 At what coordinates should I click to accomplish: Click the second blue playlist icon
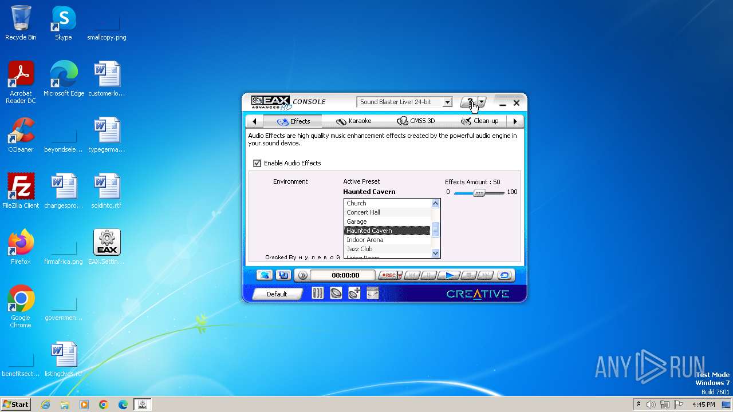pos(283,275)
